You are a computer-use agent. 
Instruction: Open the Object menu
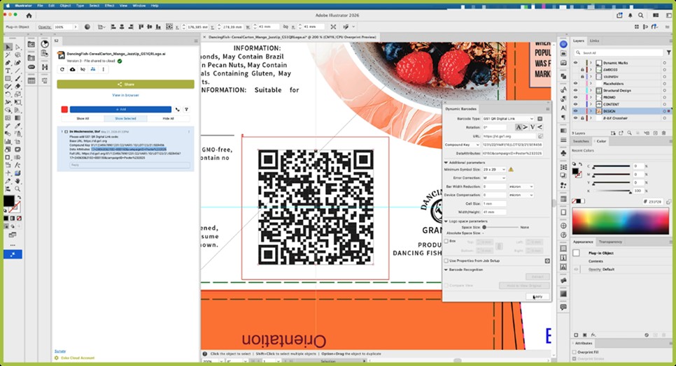tap(65, 6)
